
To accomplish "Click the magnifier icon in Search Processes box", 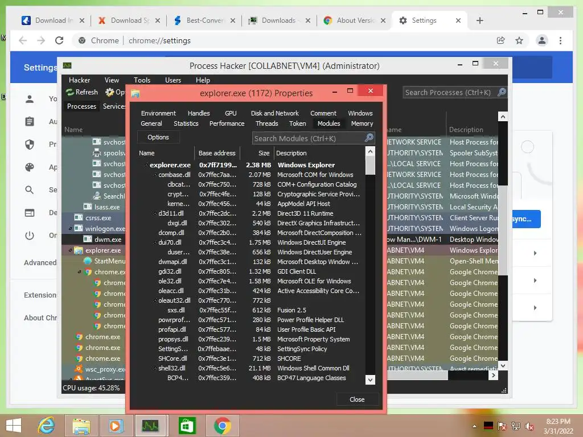I will (x=502, y=92).
